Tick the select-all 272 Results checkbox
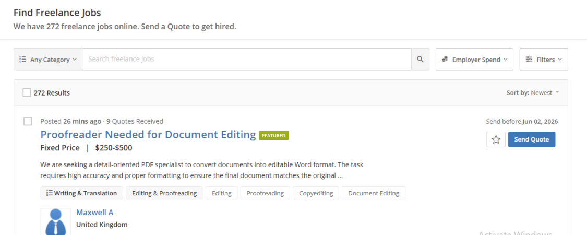Image resolution: width=587 pixels, height=235 pixels. point(27,92)
